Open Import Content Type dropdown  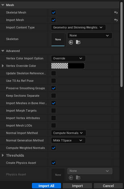point(79,27)
